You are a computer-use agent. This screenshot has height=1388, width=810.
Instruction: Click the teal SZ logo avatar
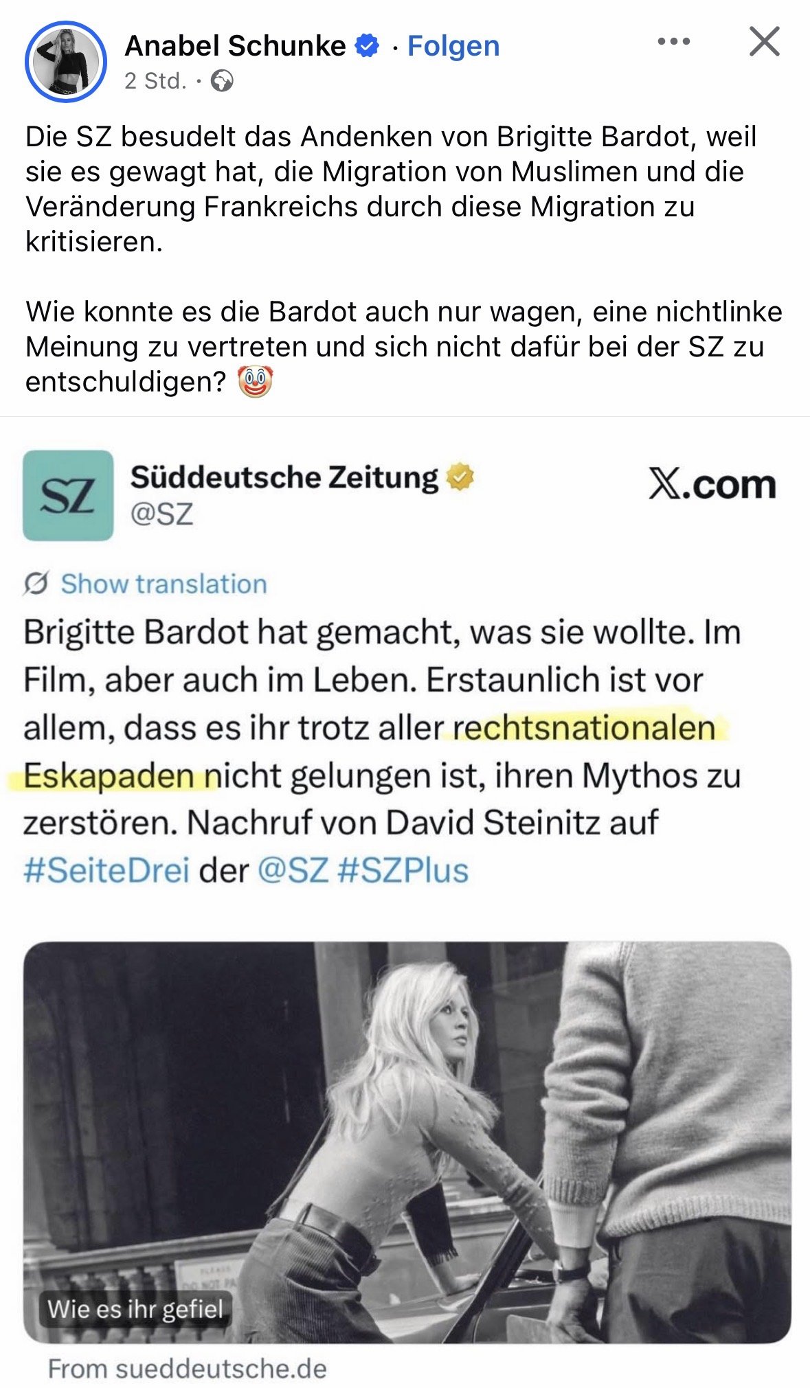[68, 495]
